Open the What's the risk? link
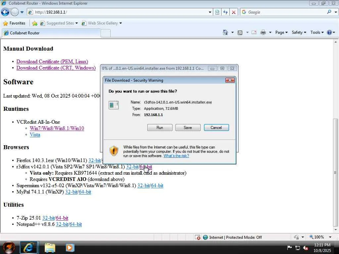This screenshot has width=339, height=254. (x=176, y=156)
